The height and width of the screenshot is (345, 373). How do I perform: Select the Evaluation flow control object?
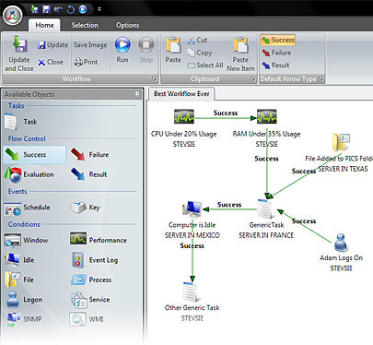[x=29, y=174]
